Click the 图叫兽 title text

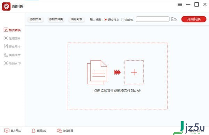(x=18, y=6)
